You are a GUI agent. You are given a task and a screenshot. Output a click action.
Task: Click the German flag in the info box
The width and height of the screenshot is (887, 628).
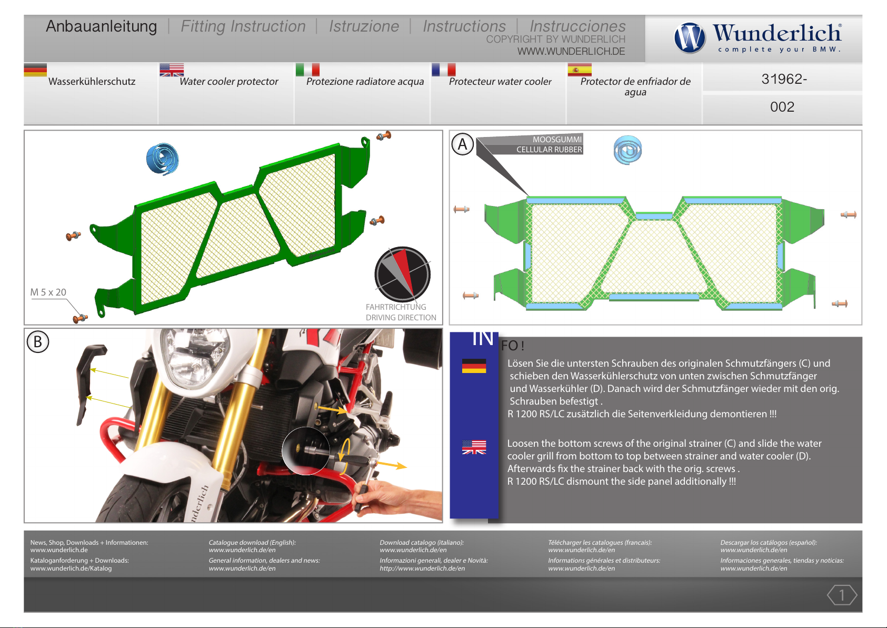[474, 366]
